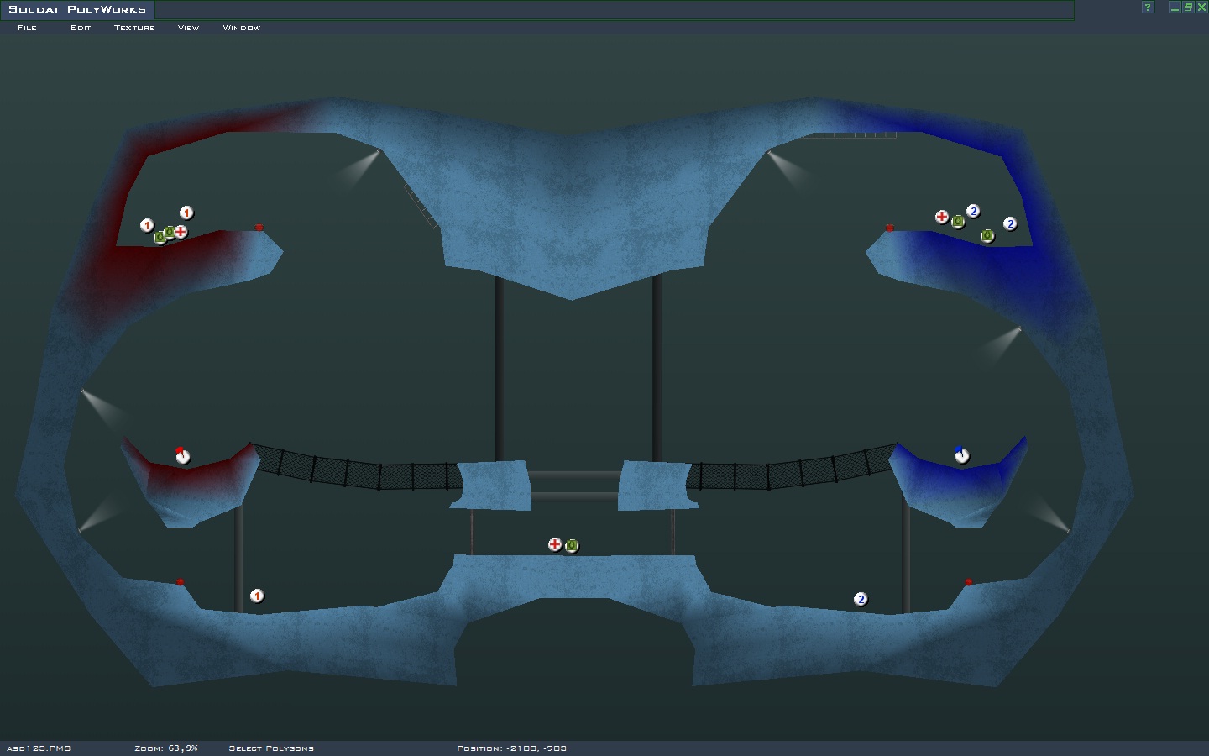Viewport: 1209px width, 756px height.
Task: Restore the PolyWorks window size
Action: [1188, 8]
